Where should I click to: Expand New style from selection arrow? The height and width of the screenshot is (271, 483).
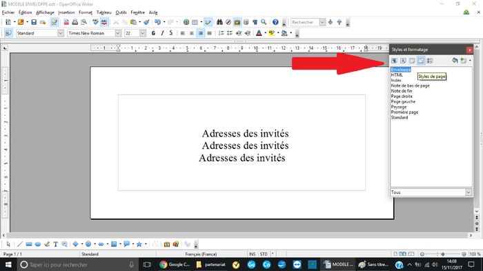pos(470,61)
